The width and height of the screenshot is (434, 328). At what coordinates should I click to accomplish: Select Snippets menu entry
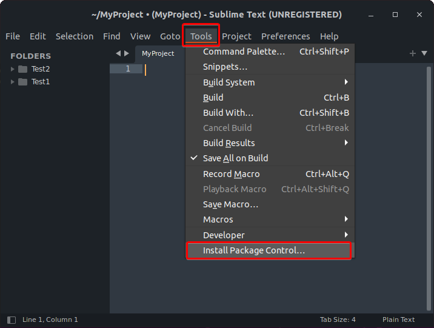pos(270,67)
